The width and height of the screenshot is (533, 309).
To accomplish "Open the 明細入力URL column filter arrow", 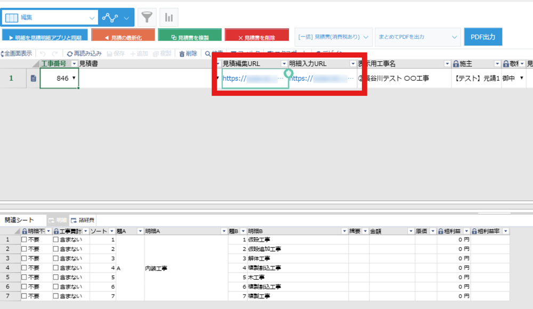I will [x=352, y=64].
